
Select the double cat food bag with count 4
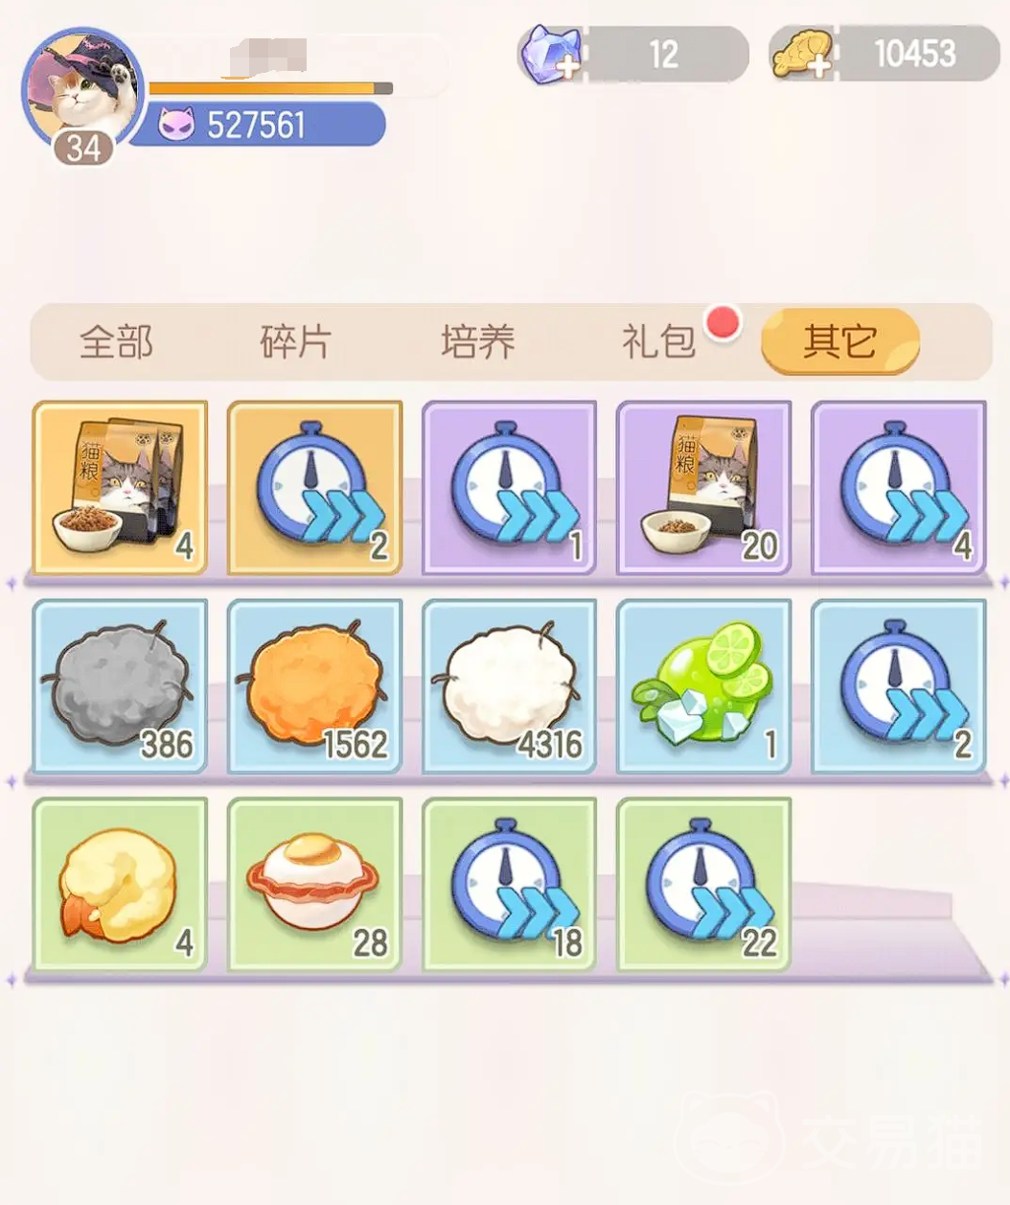pyautogui.click(x=120, y=488)
